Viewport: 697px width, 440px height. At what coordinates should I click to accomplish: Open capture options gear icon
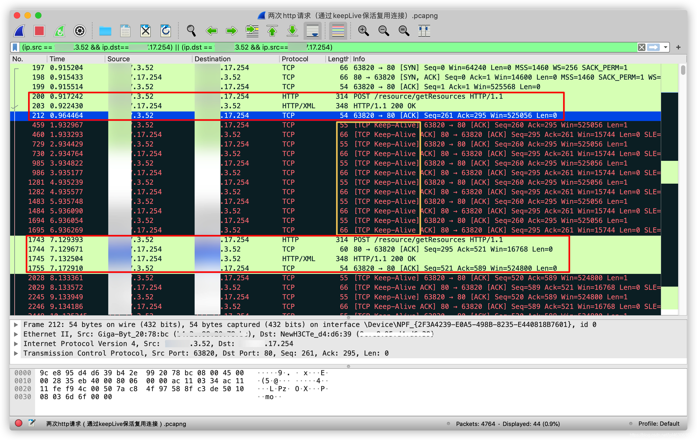click(x=79, y=31)
